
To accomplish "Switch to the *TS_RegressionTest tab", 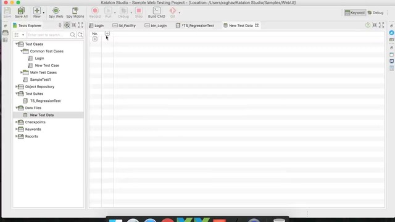I will [195, 25].
